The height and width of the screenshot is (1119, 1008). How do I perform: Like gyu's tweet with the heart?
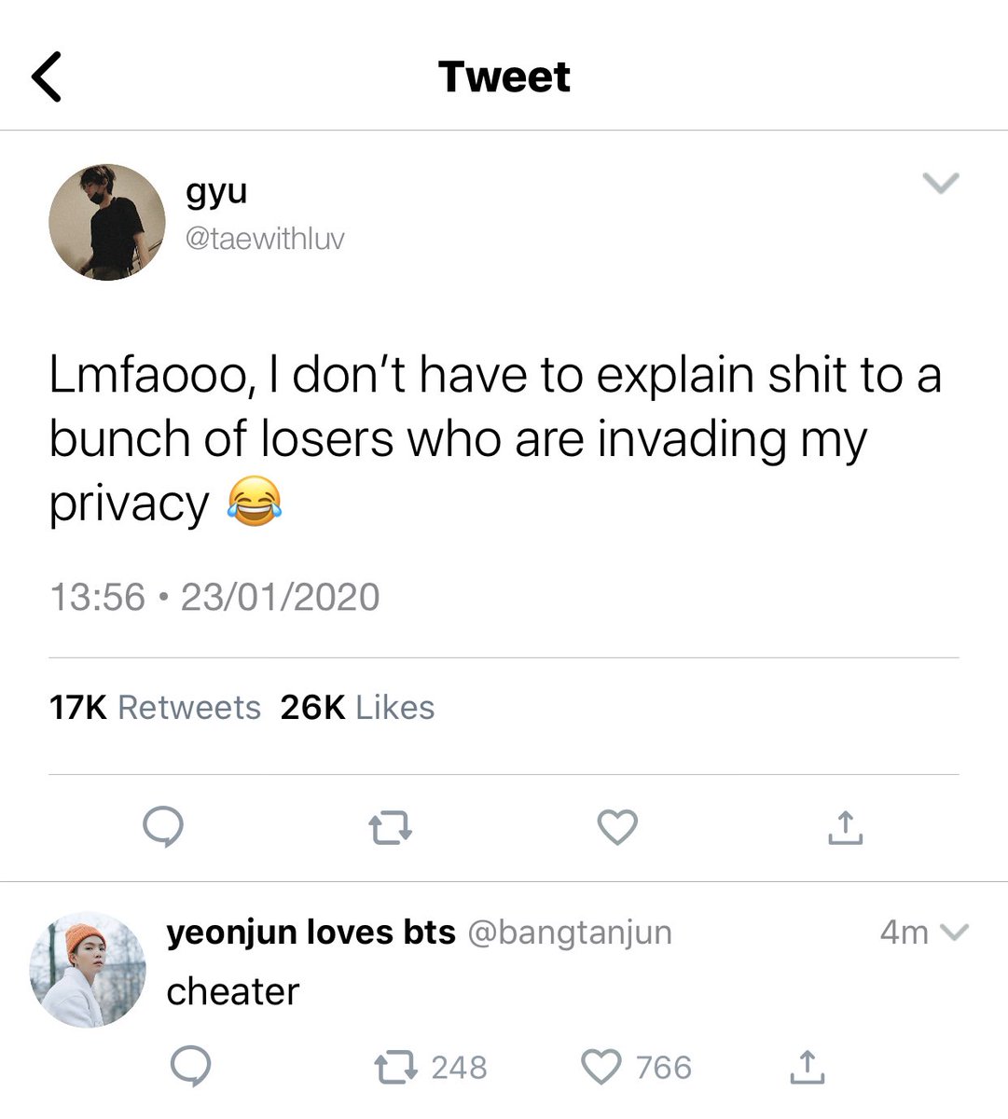617,828
